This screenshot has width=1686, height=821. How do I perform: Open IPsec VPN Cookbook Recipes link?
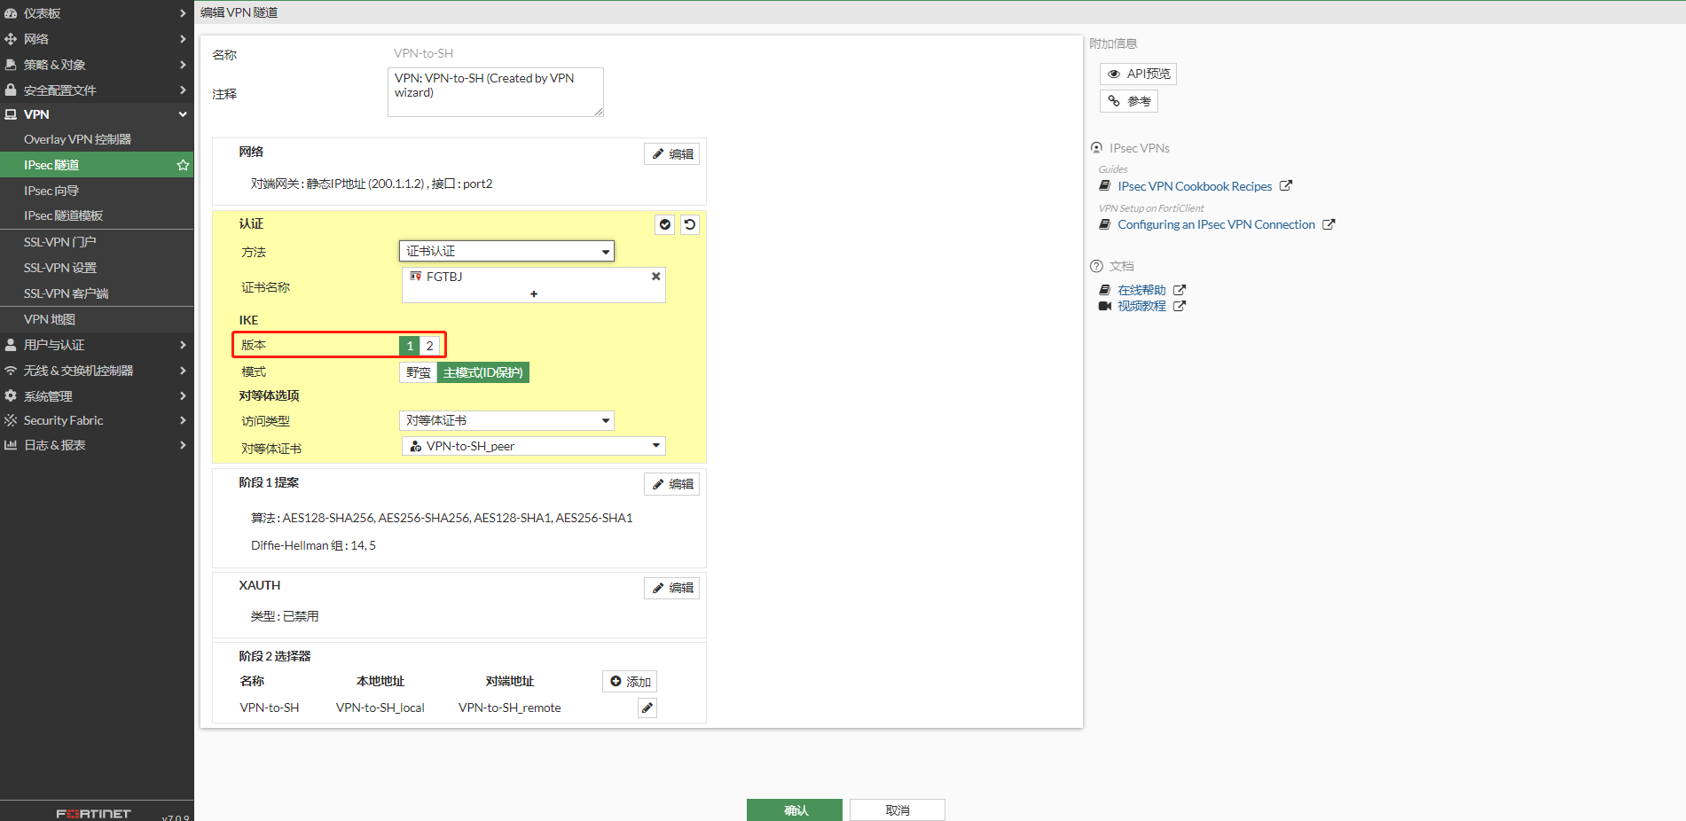tap(1194, 186)
